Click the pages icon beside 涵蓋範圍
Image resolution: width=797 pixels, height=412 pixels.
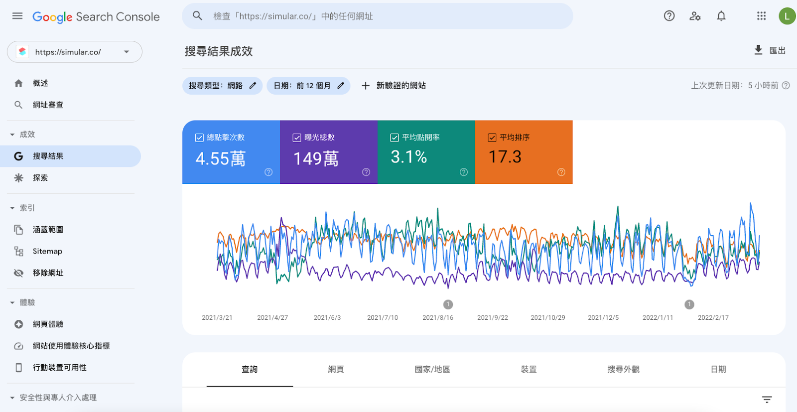(x=18, y=230)
